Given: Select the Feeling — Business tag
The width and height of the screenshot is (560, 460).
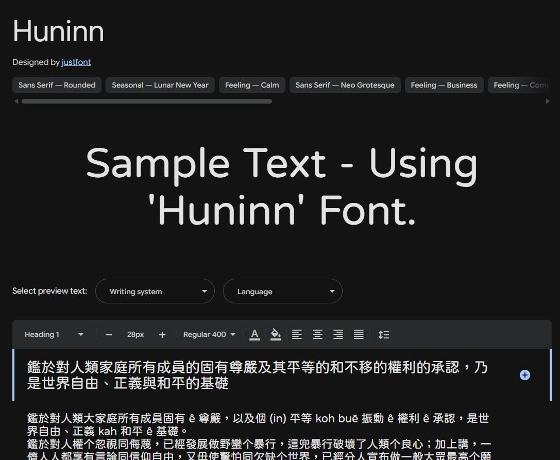Looking at the screenshot, I should (444, 85).
